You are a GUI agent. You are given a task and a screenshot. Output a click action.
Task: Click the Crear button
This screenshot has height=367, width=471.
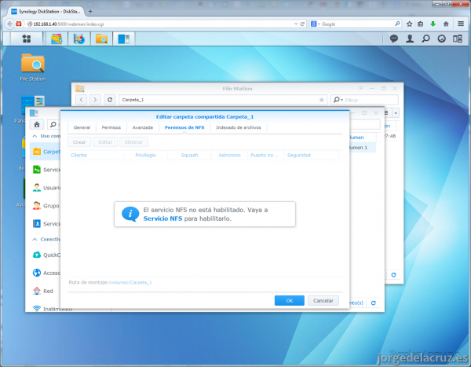point(79,142)
